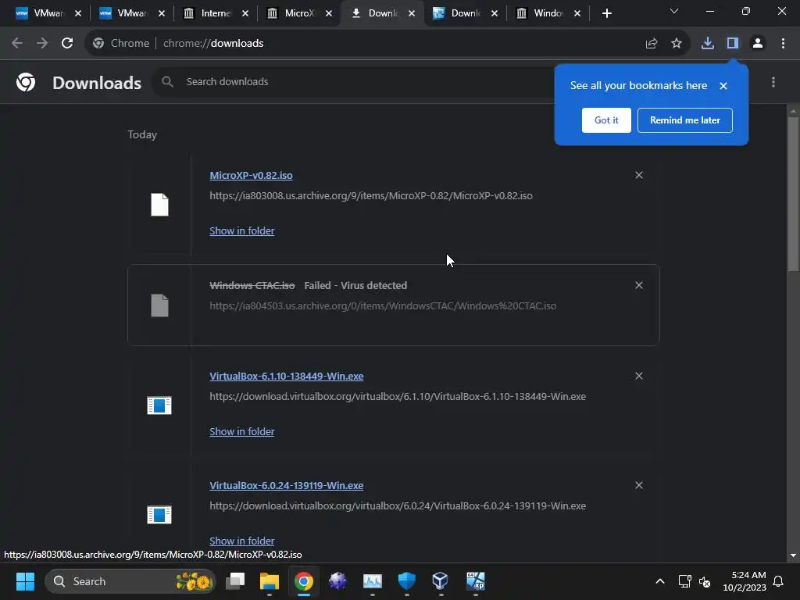800x600 pixels.
Task: Open File Explorer from the taskbar
Action: (270, 581)
